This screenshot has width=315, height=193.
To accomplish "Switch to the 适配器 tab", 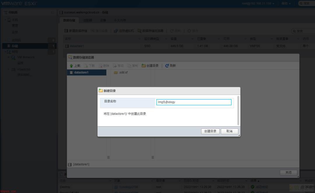I will (87, 20).
